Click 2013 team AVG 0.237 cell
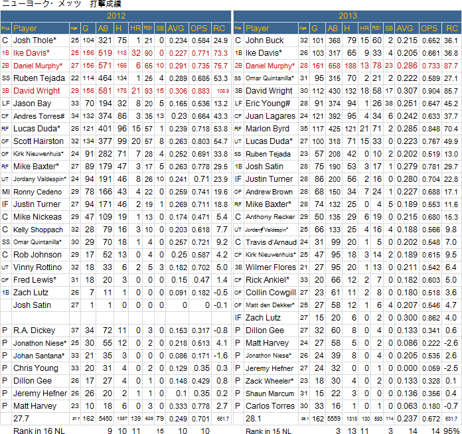Image resolution: width=462 pixels, height=434 pixels. pos(407,419)
